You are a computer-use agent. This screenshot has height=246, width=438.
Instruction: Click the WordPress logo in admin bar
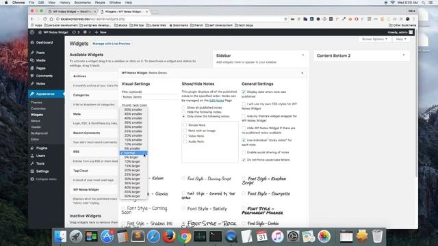(x=32, y=32)
